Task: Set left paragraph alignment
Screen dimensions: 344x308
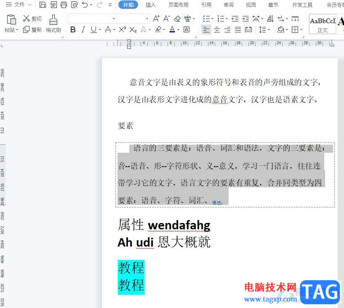Action: 206,29
